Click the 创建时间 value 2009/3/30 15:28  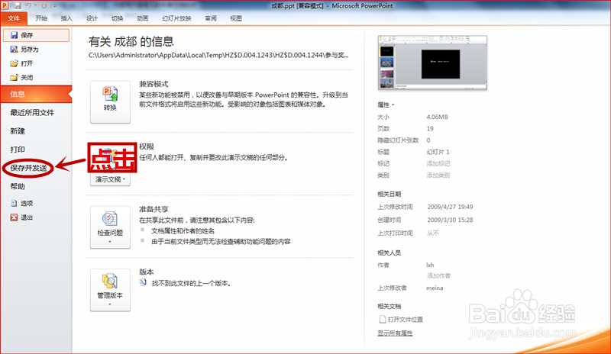tap(450, 220)
